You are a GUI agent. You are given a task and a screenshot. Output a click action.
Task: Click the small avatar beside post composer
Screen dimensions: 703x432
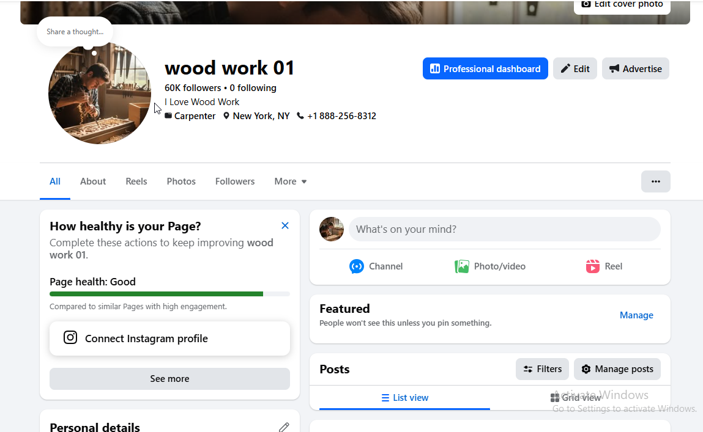pos(332,229)
